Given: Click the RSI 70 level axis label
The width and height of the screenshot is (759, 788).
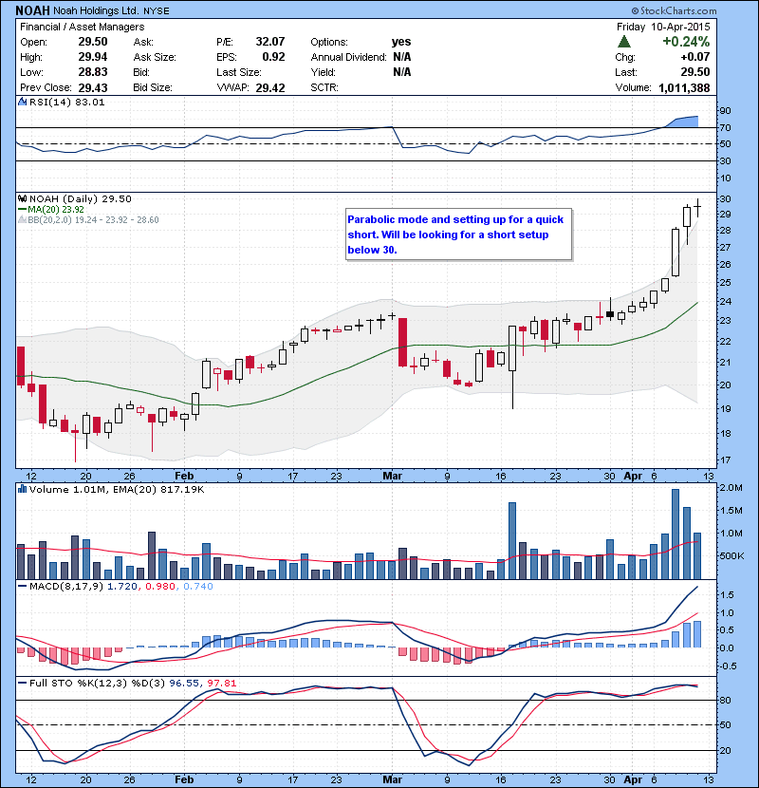Looking at the screenshot, I should [725, 127].
